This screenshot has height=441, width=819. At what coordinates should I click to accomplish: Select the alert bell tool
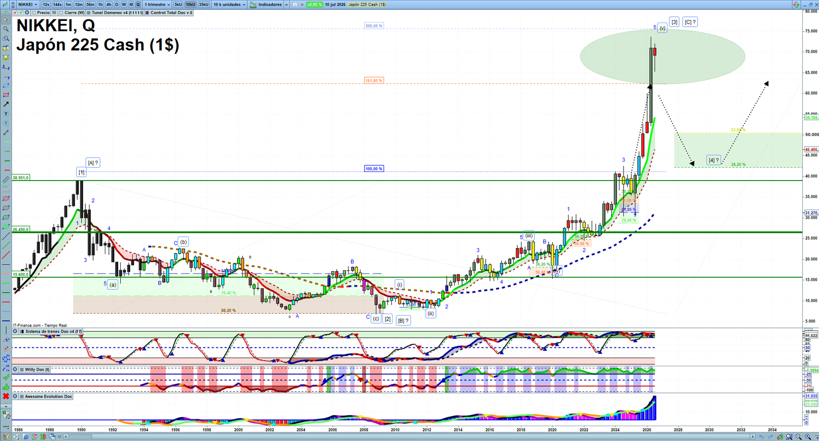(x=6, y=58)
